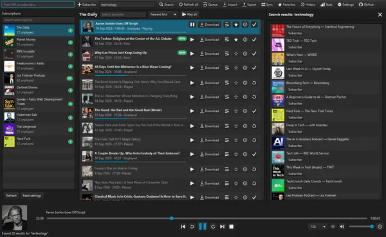Screen dimensions: 386x237
Task: Mute audio with the speaker icon
Action: 342,227
